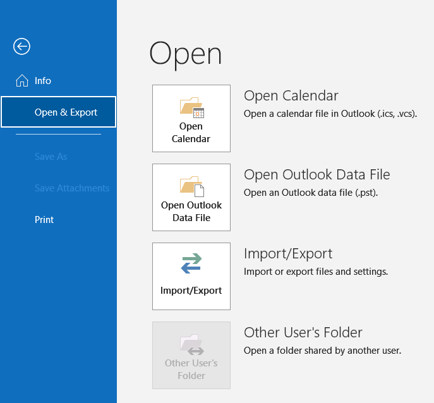434x403 pixels.
Task: Click the calendar folder icon in Open Calendar
Action: 191,108
